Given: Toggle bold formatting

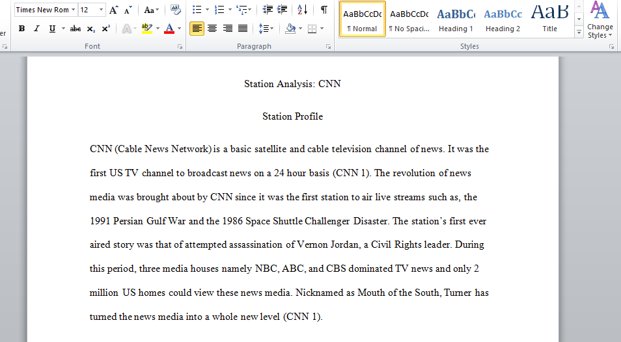Looking at the screenshot, I should (21, 29).
